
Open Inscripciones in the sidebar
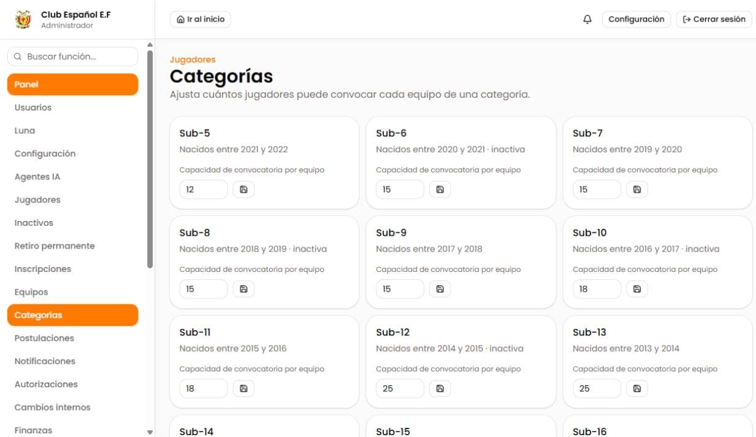[x=72, y=269]
